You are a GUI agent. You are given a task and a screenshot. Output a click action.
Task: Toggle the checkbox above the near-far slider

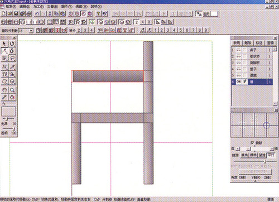252,143
